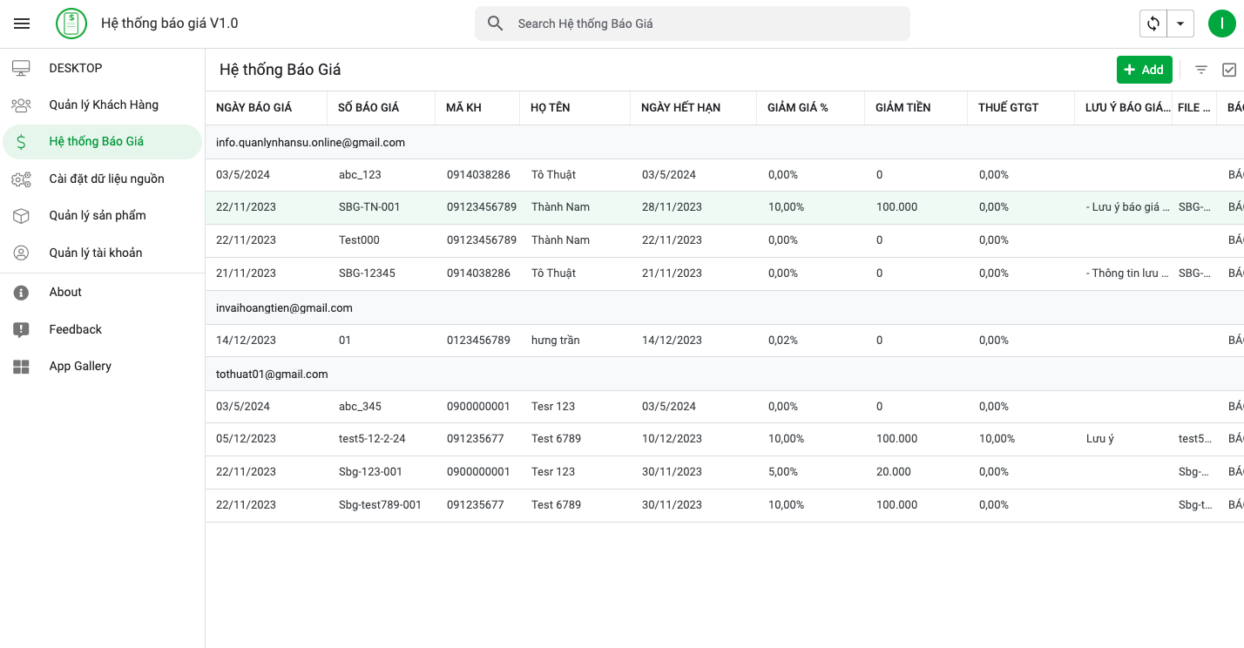Click the 20.000 discount amount cell
Viewport: 1244px width, 648px height.
click(x=894, y=472)
